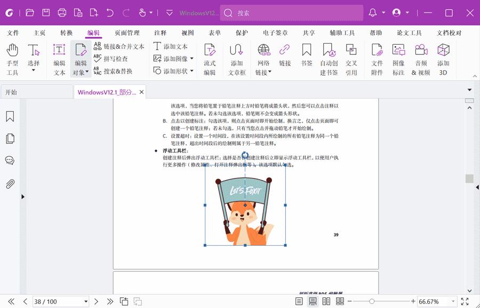Open the zoom percentage dropdown
480x308 pixels.
coord(453,302)
